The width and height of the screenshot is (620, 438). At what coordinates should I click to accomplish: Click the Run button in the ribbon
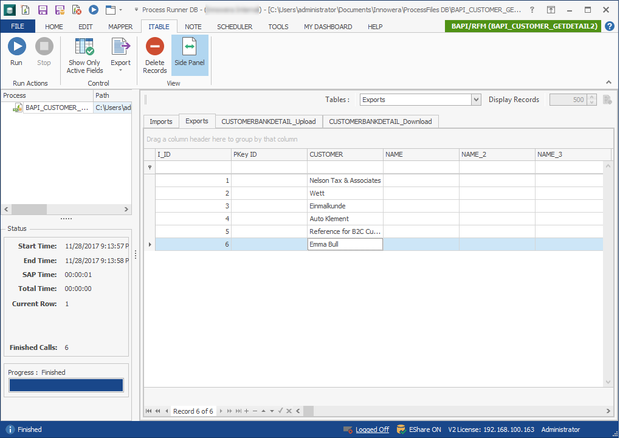tap(16, 52)
